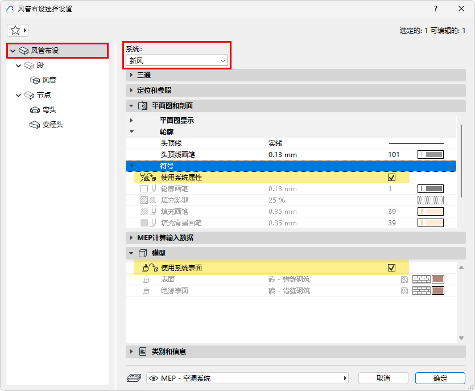Open the MEP - 空调系统 layer selector
475x391 pixels.
click(x=247, y=378)
